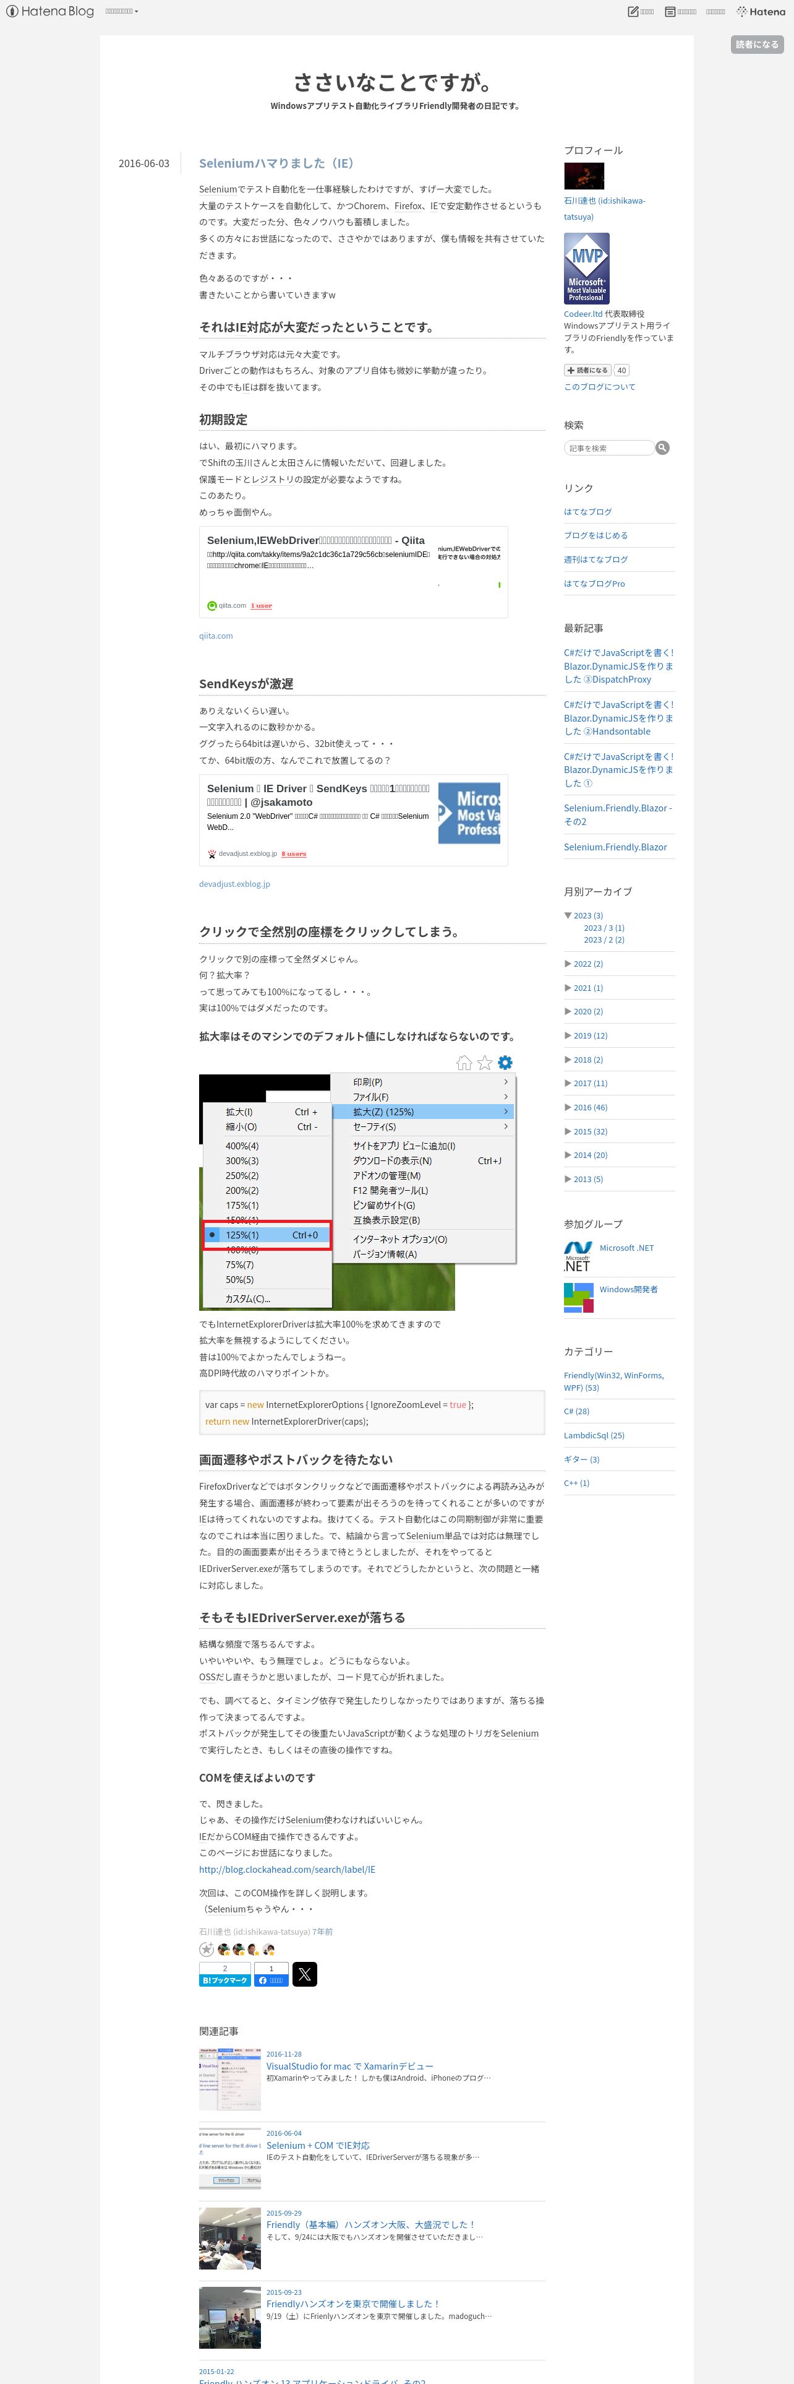Click the first starred user avatar
The height and width of the screenshot is (2384, 794).
[224, 1949]
